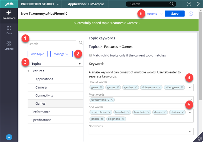Open the Manage dropdown
This screenshot has height=142, width=203.
[x=61, y=54]
